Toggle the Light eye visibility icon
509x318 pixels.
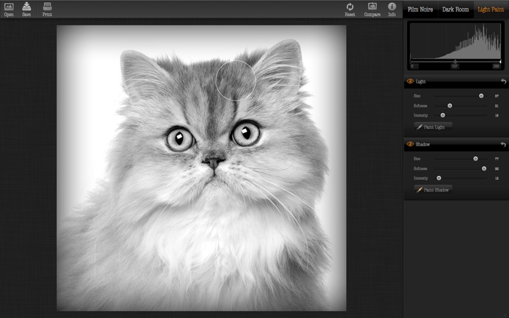point(410,82)
